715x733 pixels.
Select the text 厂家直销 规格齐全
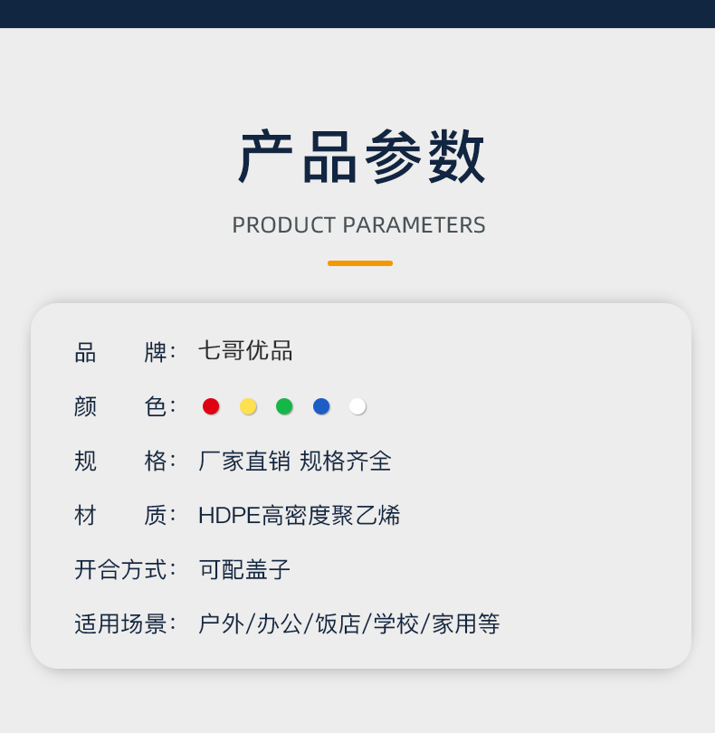point(295,461)
